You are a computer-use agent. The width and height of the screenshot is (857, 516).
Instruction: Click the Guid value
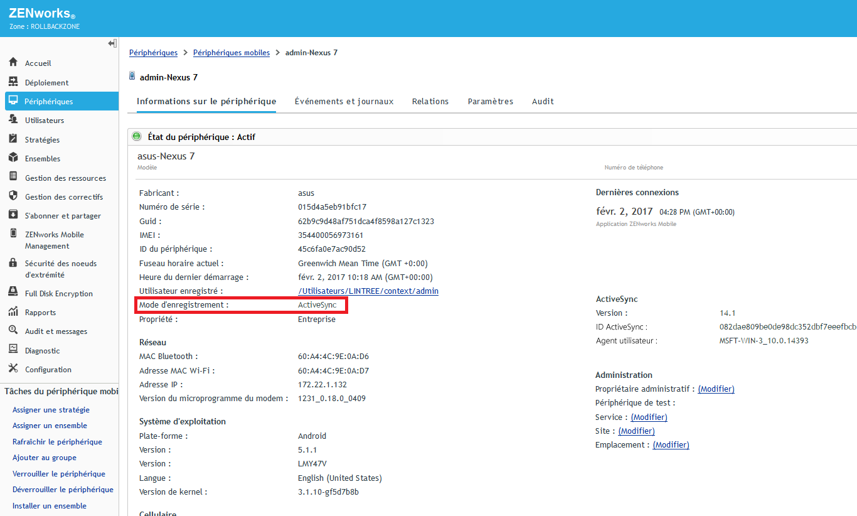pos(366,222)
